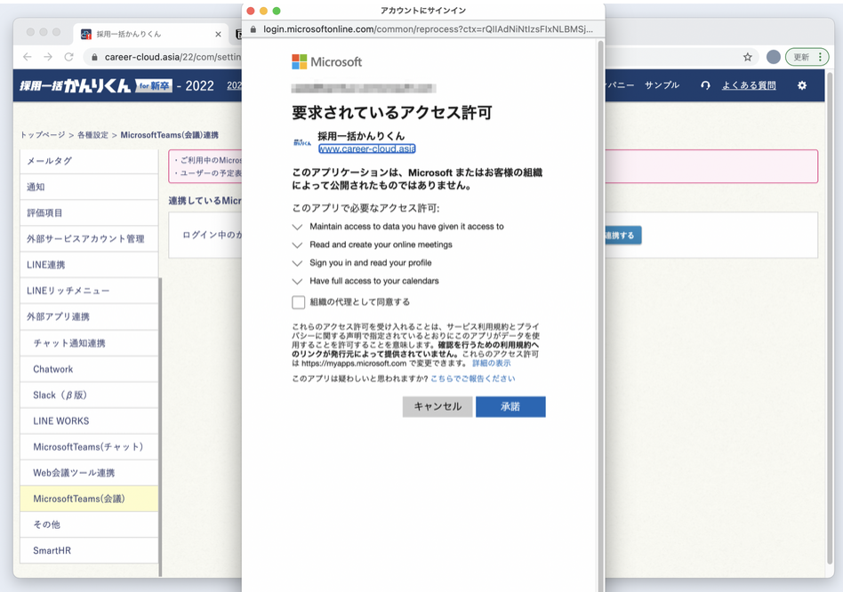Click the headset support icon in header
The width and height of the screenshot is (843, 592).
tap(705, 85)
